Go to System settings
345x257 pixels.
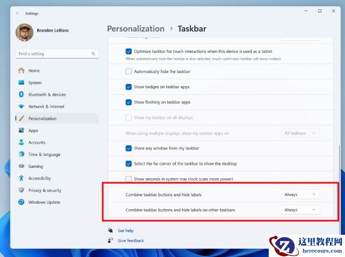point(57,82)
